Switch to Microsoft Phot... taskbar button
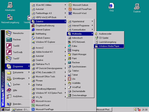149x112 pixels. pyautogui.click(x=104, y=110)
